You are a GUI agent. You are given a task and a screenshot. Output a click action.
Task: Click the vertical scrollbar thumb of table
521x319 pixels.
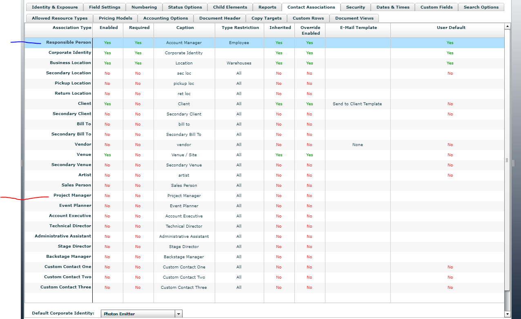508,160
